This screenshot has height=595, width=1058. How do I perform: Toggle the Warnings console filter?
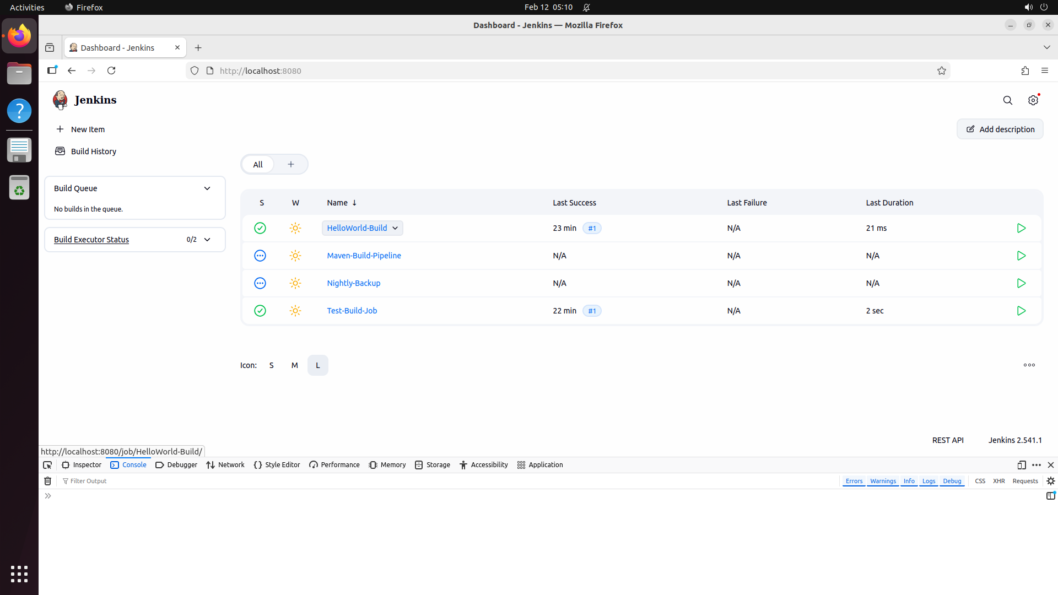pyautogui.click(x=883, y=481)
